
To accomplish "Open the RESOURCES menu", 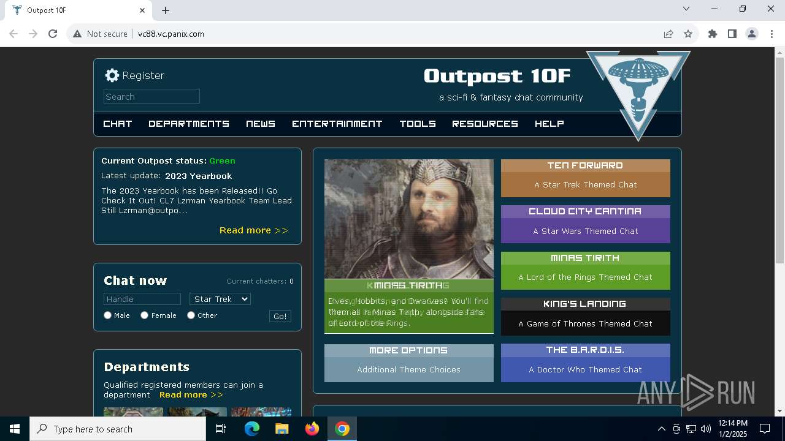I will (485, 124).
